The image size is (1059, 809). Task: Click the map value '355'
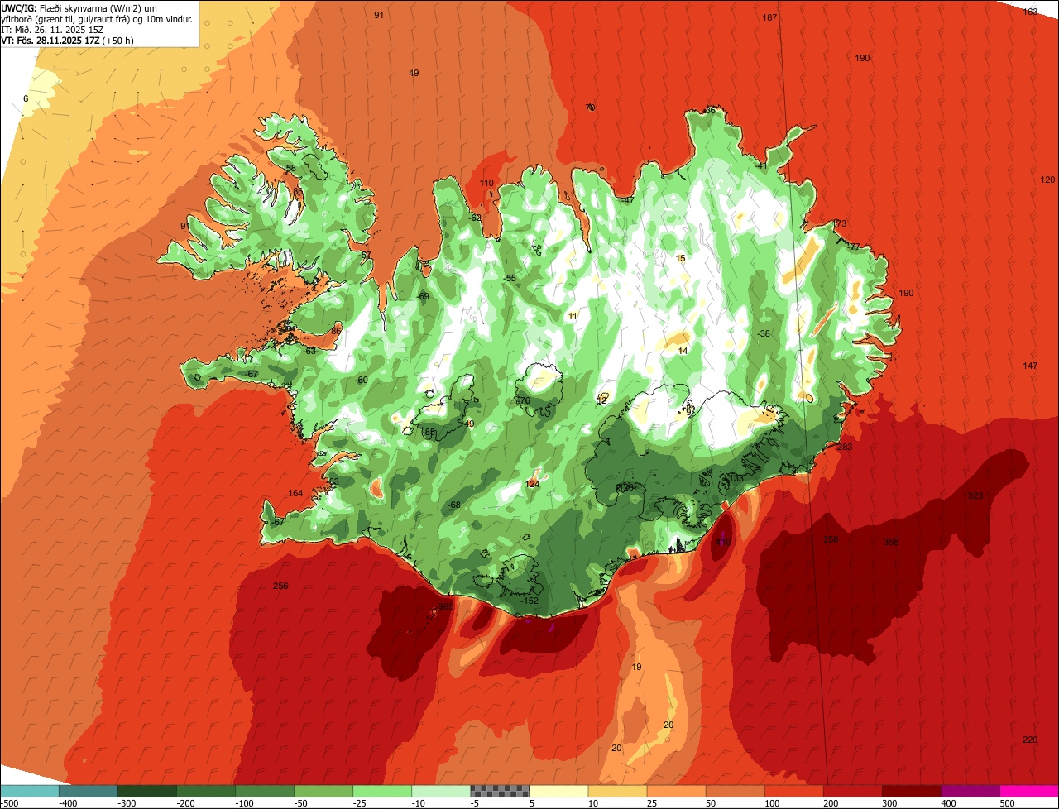(891, 542)
